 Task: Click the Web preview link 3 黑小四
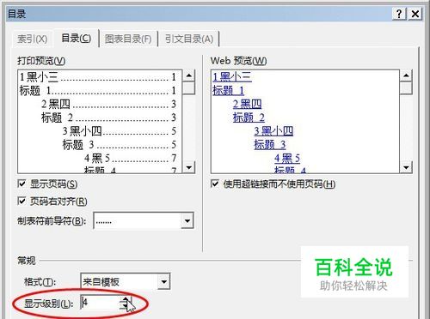[x=273, y=131]
